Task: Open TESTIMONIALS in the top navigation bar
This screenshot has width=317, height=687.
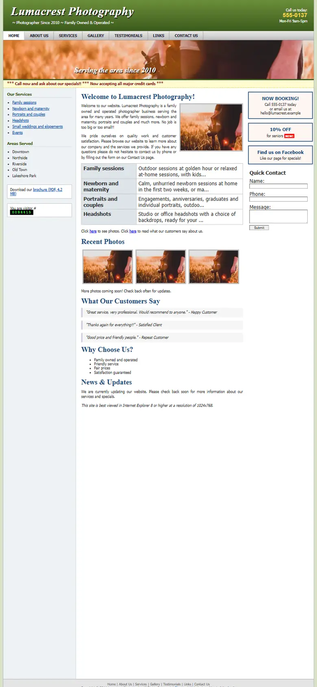Action: tap(128, 36)
